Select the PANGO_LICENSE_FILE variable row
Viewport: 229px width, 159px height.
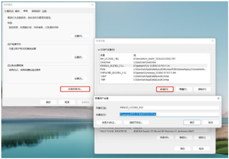(153, 66)
